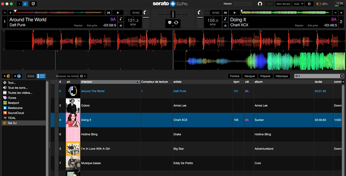Click the headphone monitoring icon near Master
The height and width of the screenshot is (176, 346).
[260, 4]
